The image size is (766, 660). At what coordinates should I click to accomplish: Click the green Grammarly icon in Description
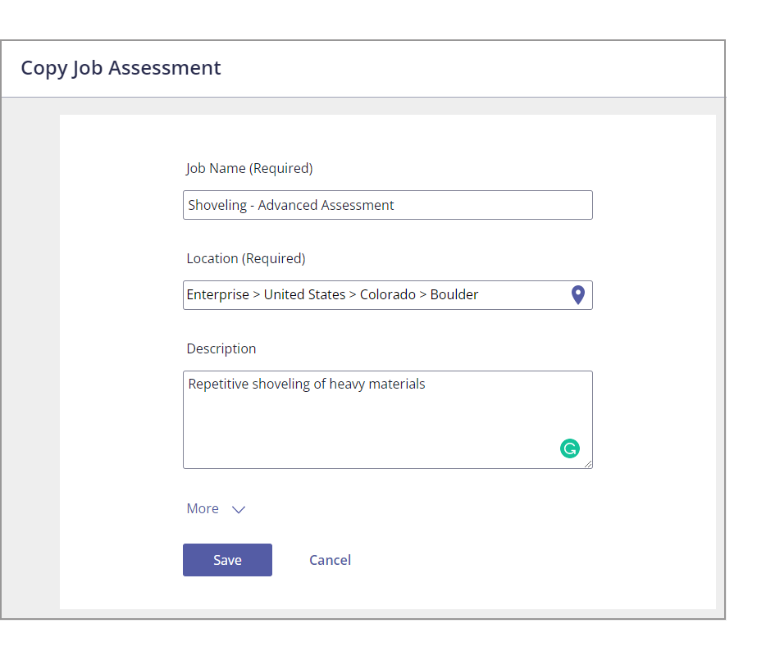coord(570,448)
